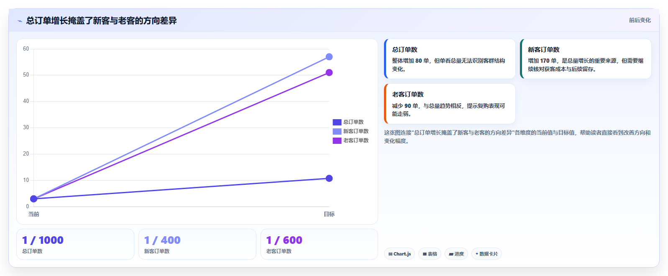Click the icon inside the Chart.js chip
The width and height of the screenshot is (668, 276).
pyautogui.click(x=390, y=254)
